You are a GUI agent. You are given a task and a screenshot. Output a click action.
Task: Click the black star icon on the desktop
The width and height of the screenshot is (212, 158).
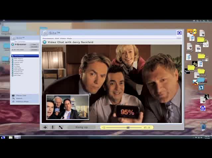click(195, 64)
